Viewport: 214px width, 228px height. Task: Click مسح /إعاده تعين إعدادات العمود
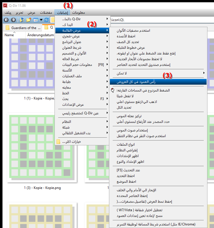[158, 216]
